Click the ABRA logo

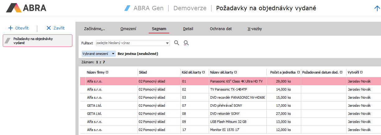(26, 8)
